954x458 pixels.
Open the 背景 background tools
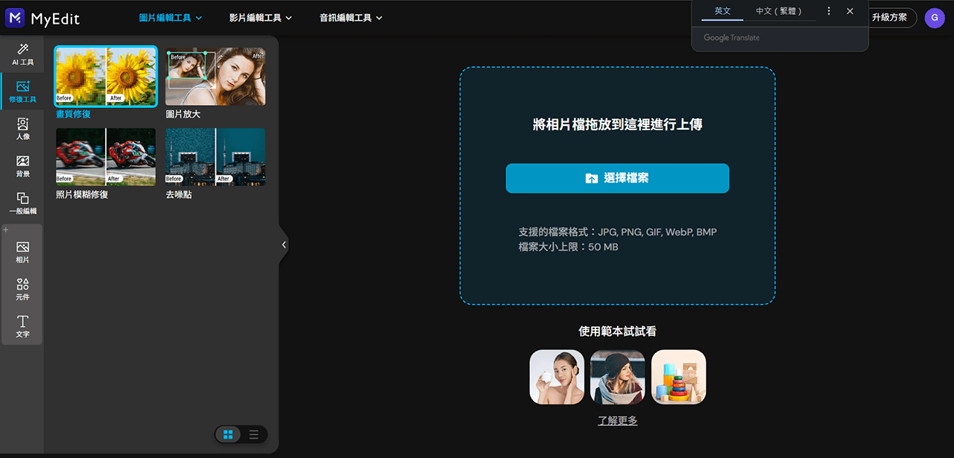click(22, 165)
